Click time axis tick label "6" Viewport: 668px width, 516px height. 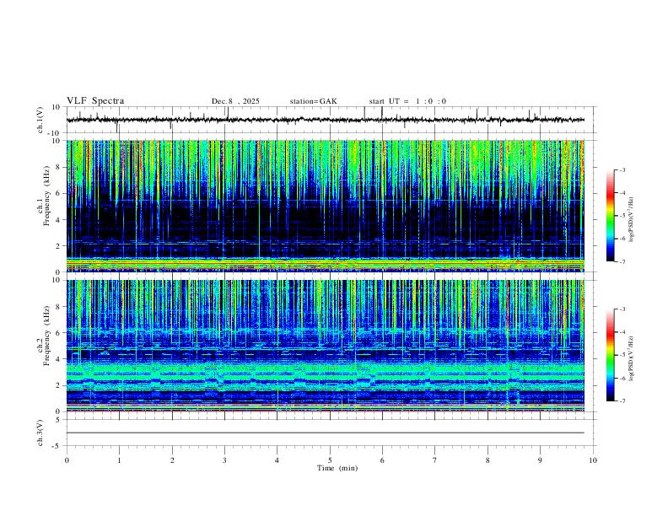(382, 460)
